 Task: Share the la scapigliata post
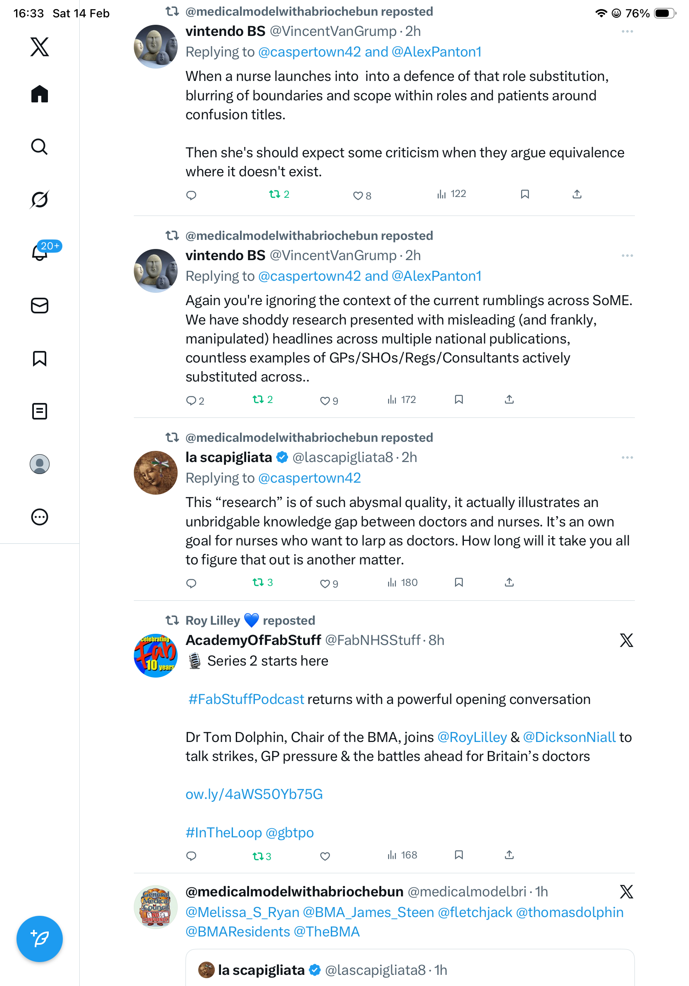click(509, 582)
